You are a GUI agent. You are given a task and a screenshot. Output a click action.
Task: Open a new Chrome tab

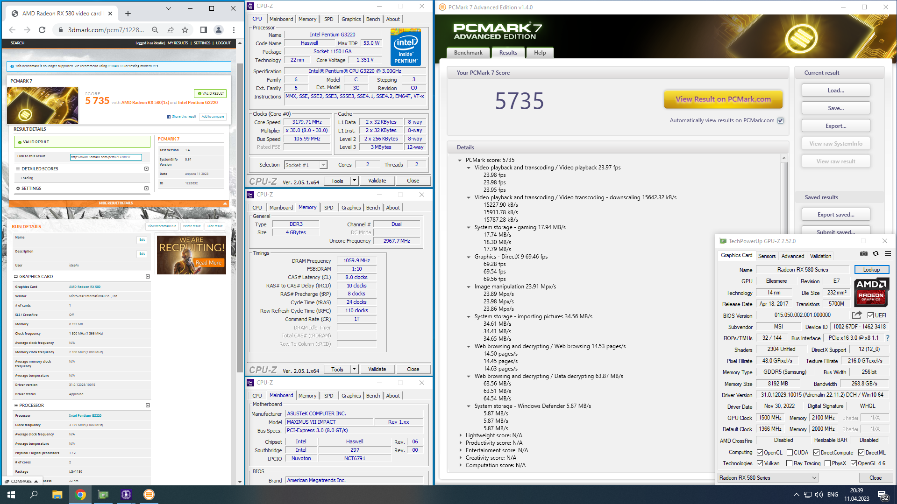point(128,14)
